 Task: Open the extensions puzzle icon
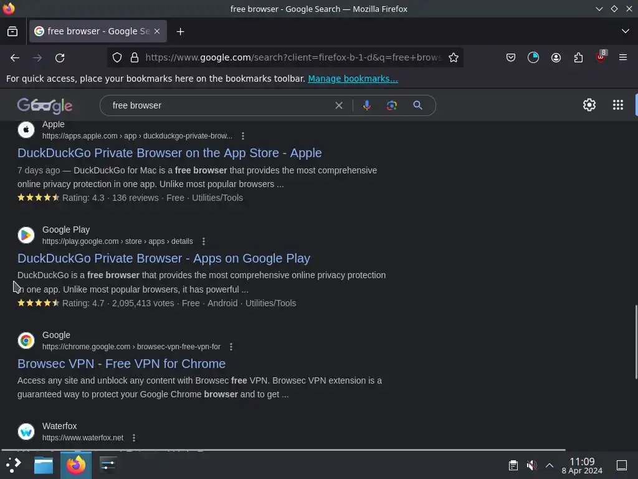pyautogui.click(x=578, y=57)
